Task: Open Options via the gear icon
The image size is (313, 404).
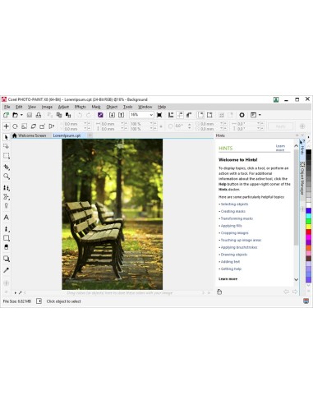Action: point(242,115)
